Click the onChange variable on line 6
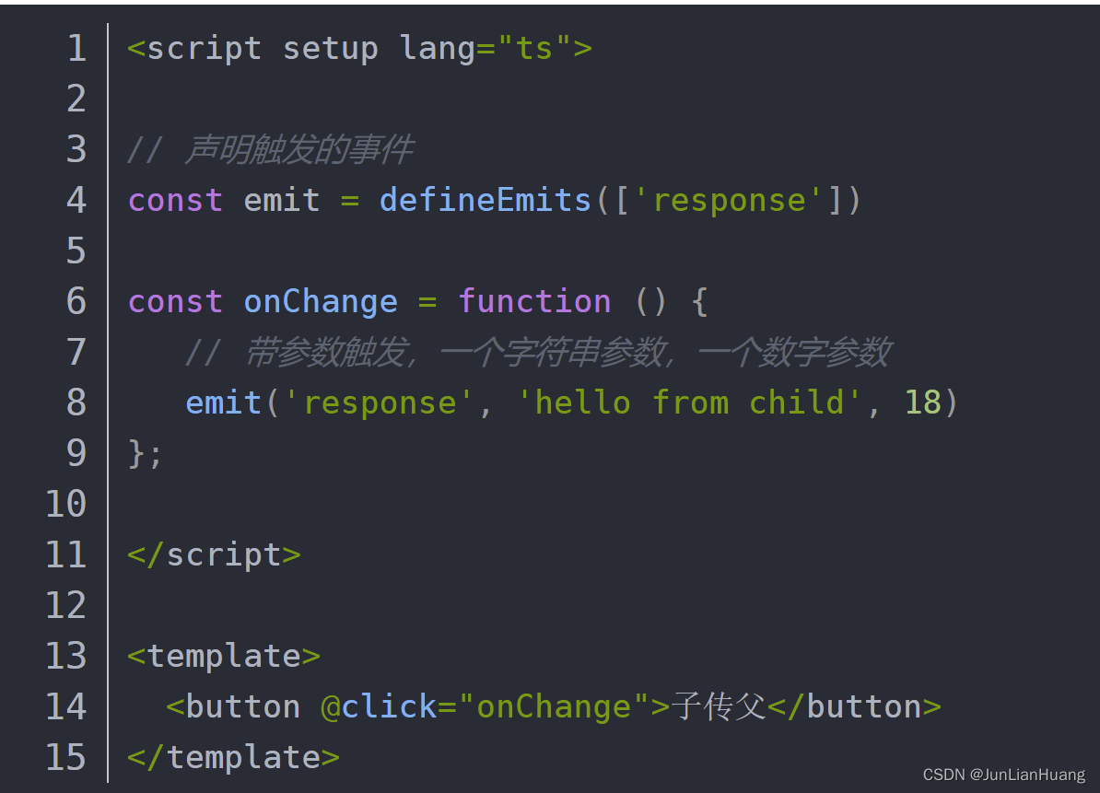The image size is (1100, 793). point(321,302)
